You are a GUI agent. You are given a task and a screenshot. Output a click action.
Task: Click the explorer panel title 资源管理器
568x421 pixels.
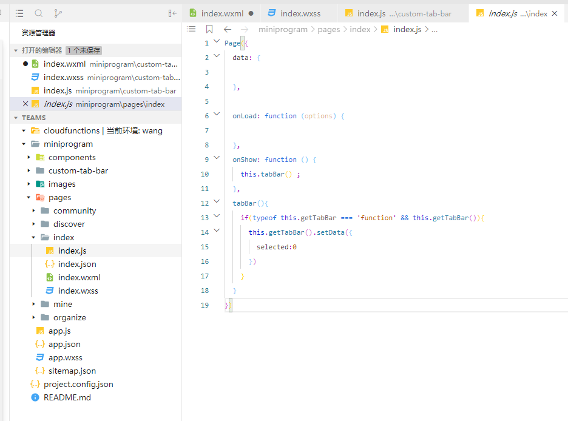point(38,33)
